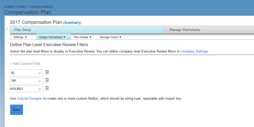
Task: Open the Column Designer link
Action: [x=30, y=98]
